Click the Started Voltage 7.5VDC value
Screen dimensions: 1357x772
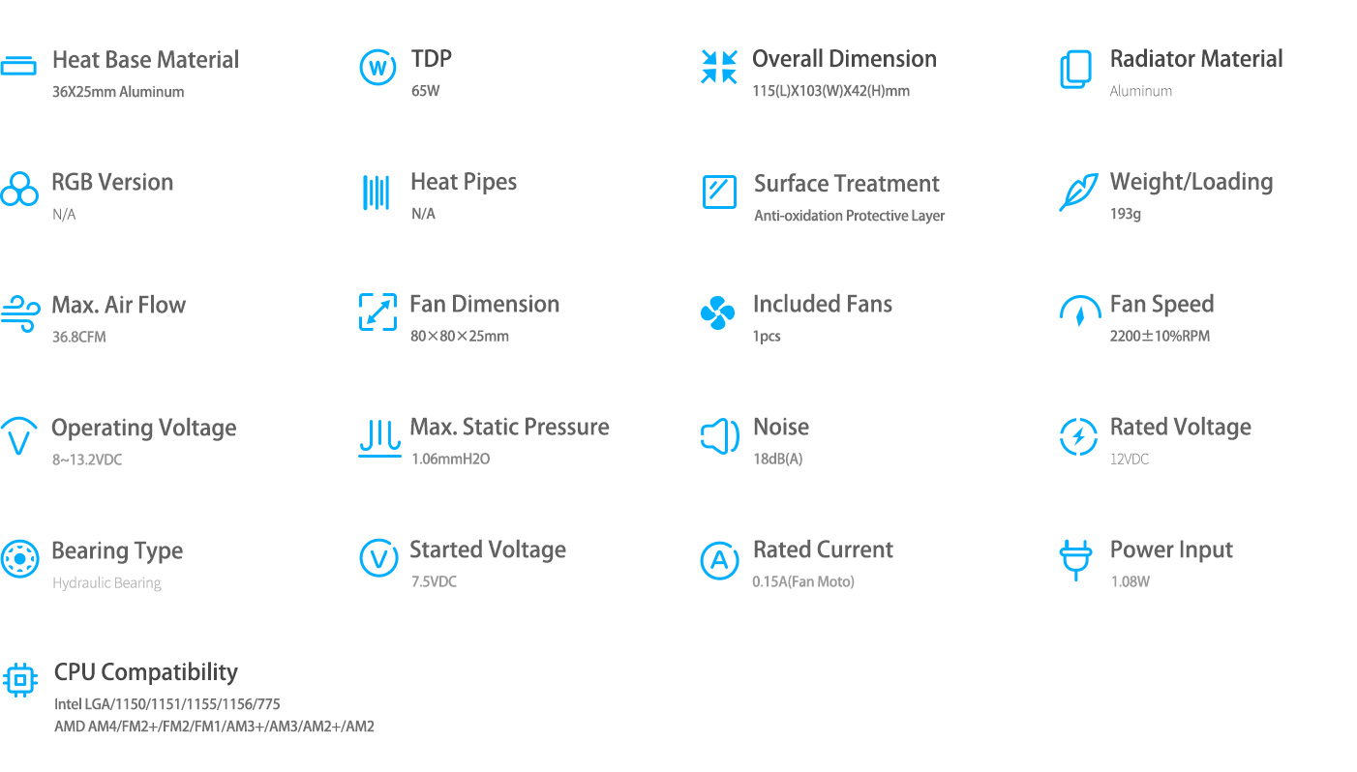434,581
